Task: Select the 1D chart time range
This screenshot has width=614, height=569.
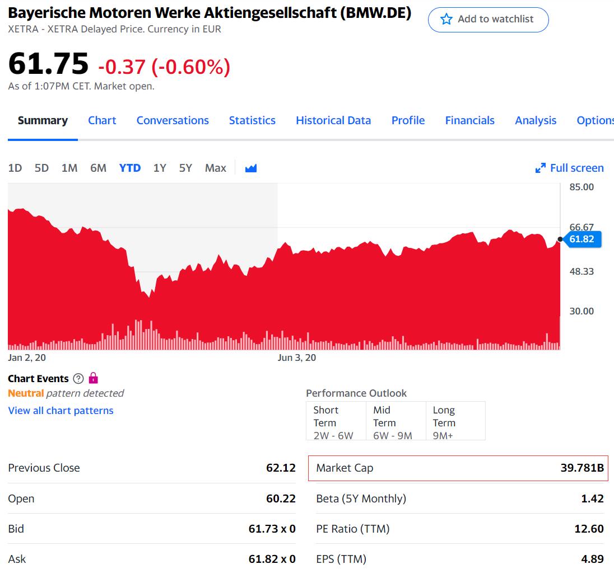Action: (15, 167)
